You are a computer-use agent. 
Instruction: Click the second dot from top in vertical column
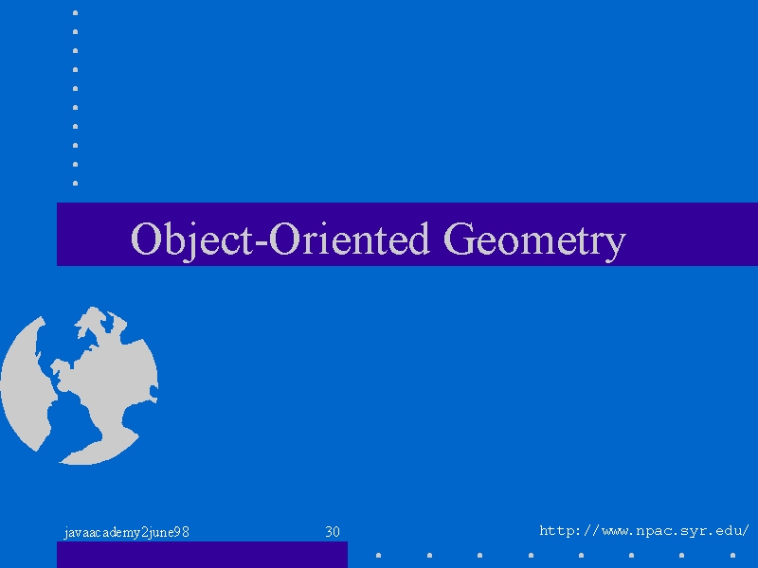coord(76,32)
